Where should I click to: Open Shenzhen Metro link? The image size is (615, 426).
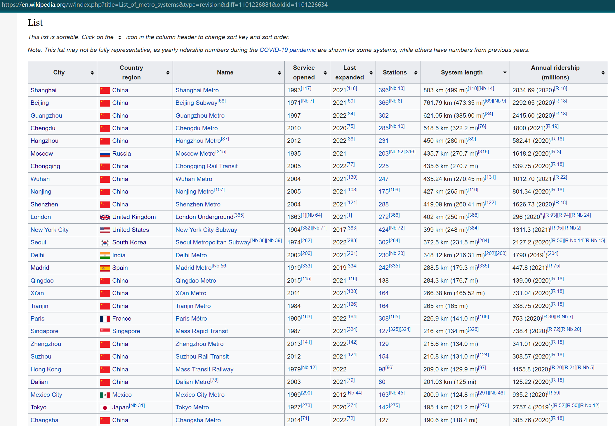[198, 204]
